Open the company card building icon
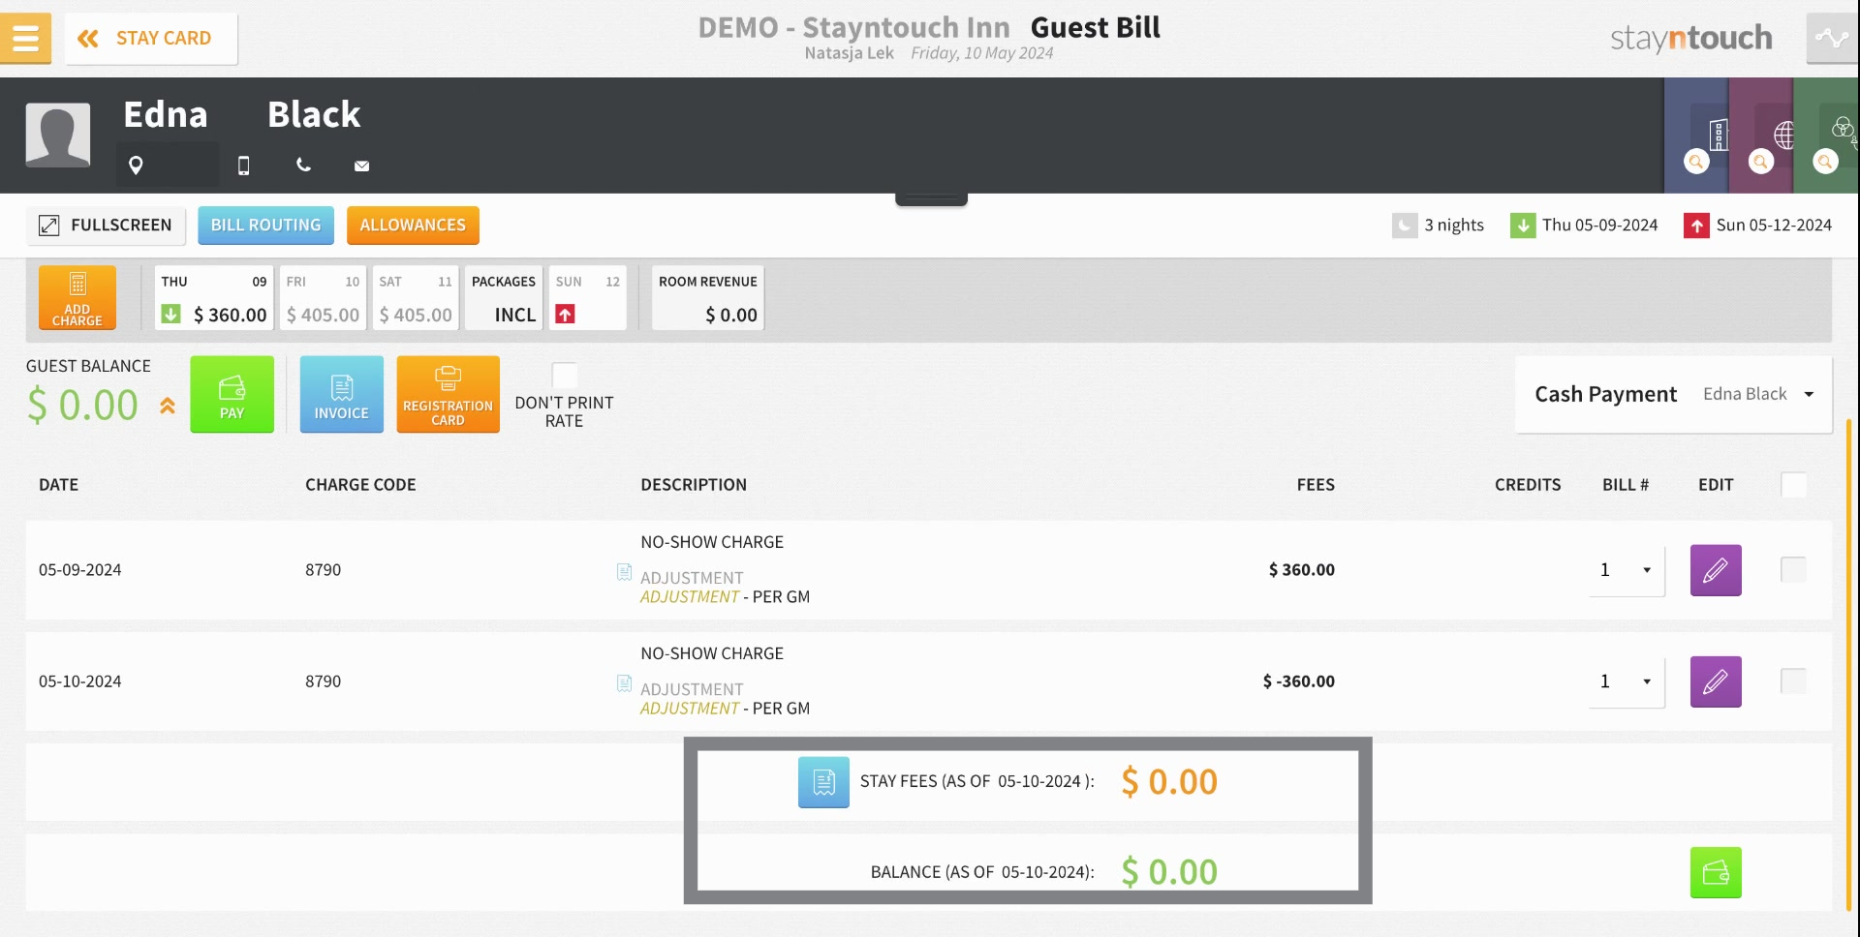The image size is (1860, 937). (1719, 135)
